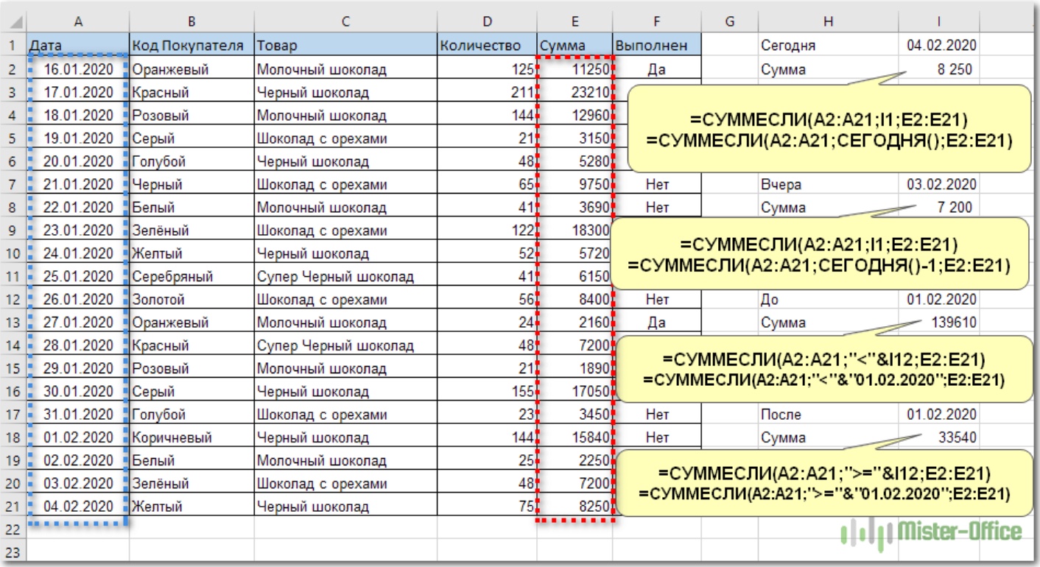
Task: Select column E header
Action: click(575, 22)
